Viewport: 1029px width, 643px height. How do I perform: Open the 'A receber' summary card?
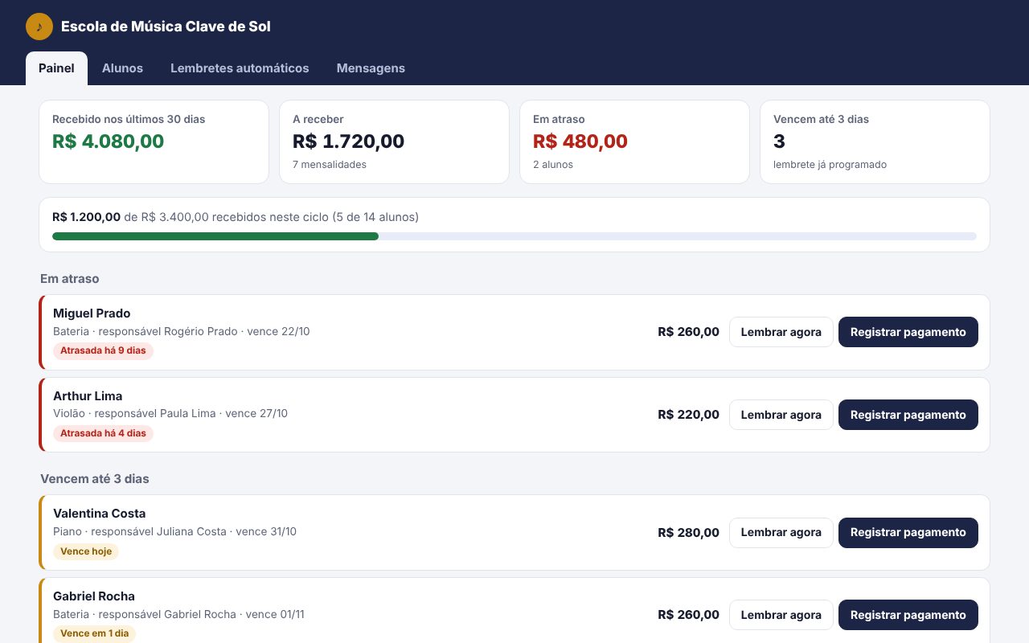pyautogui.click(x=394, y=141)
